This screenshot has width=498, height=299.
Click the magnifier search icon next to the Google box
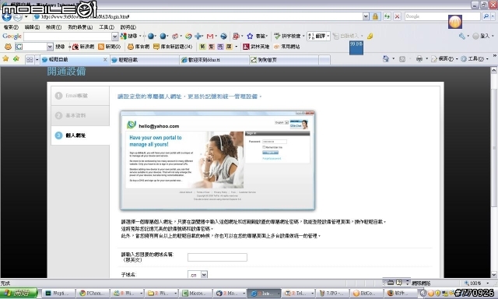click(x=486, y=16)
